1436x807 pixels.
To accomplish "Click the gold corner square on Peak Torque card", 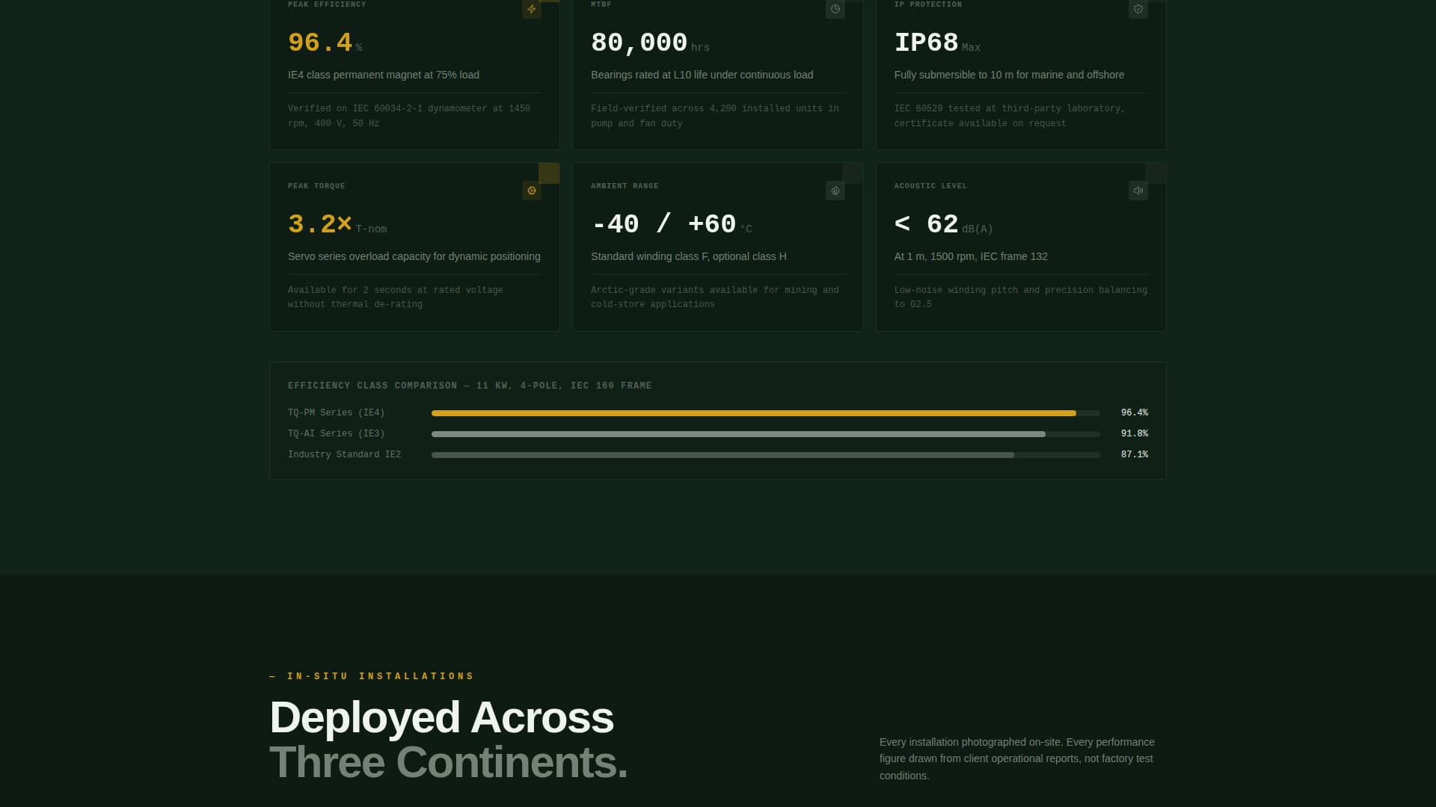I will point(549,173).
